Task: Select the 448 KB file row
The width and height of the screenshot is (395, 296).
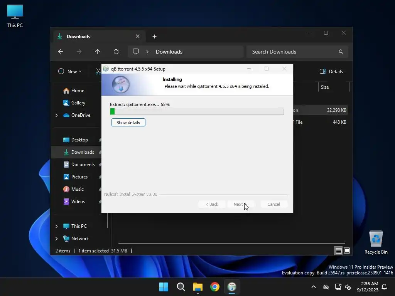Action: click(321, 122)
